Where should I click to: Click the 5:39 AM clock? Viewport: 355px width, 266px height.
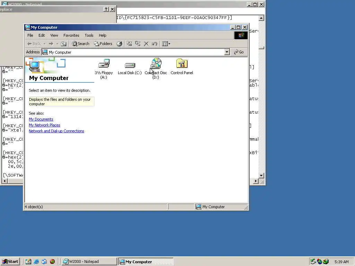(x=341, y=262)
